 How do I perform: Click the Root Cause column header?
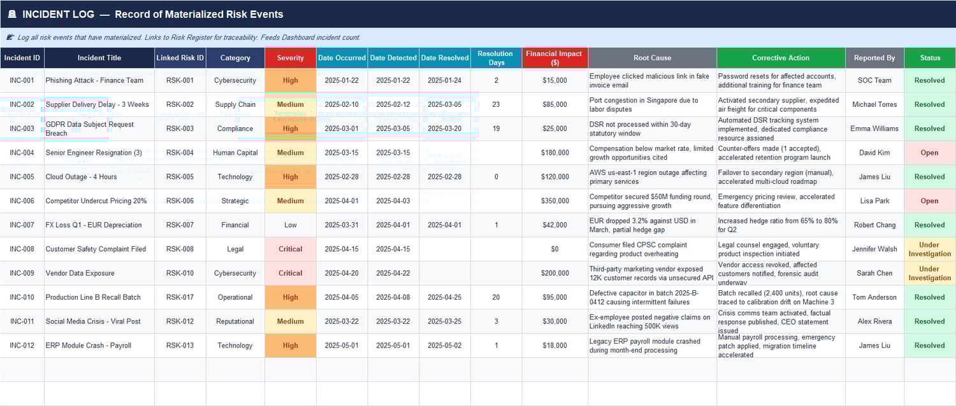click(x=652, y=57)
